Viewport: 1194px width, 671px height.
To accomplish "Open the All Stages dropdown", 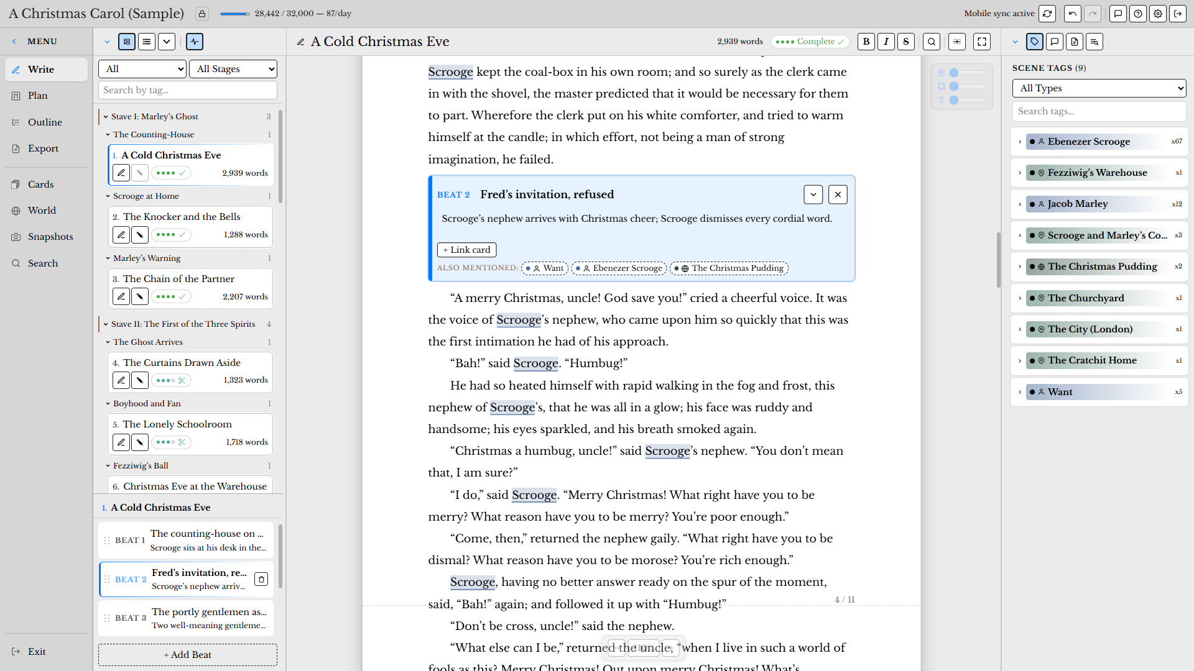I will click(233, 69).
